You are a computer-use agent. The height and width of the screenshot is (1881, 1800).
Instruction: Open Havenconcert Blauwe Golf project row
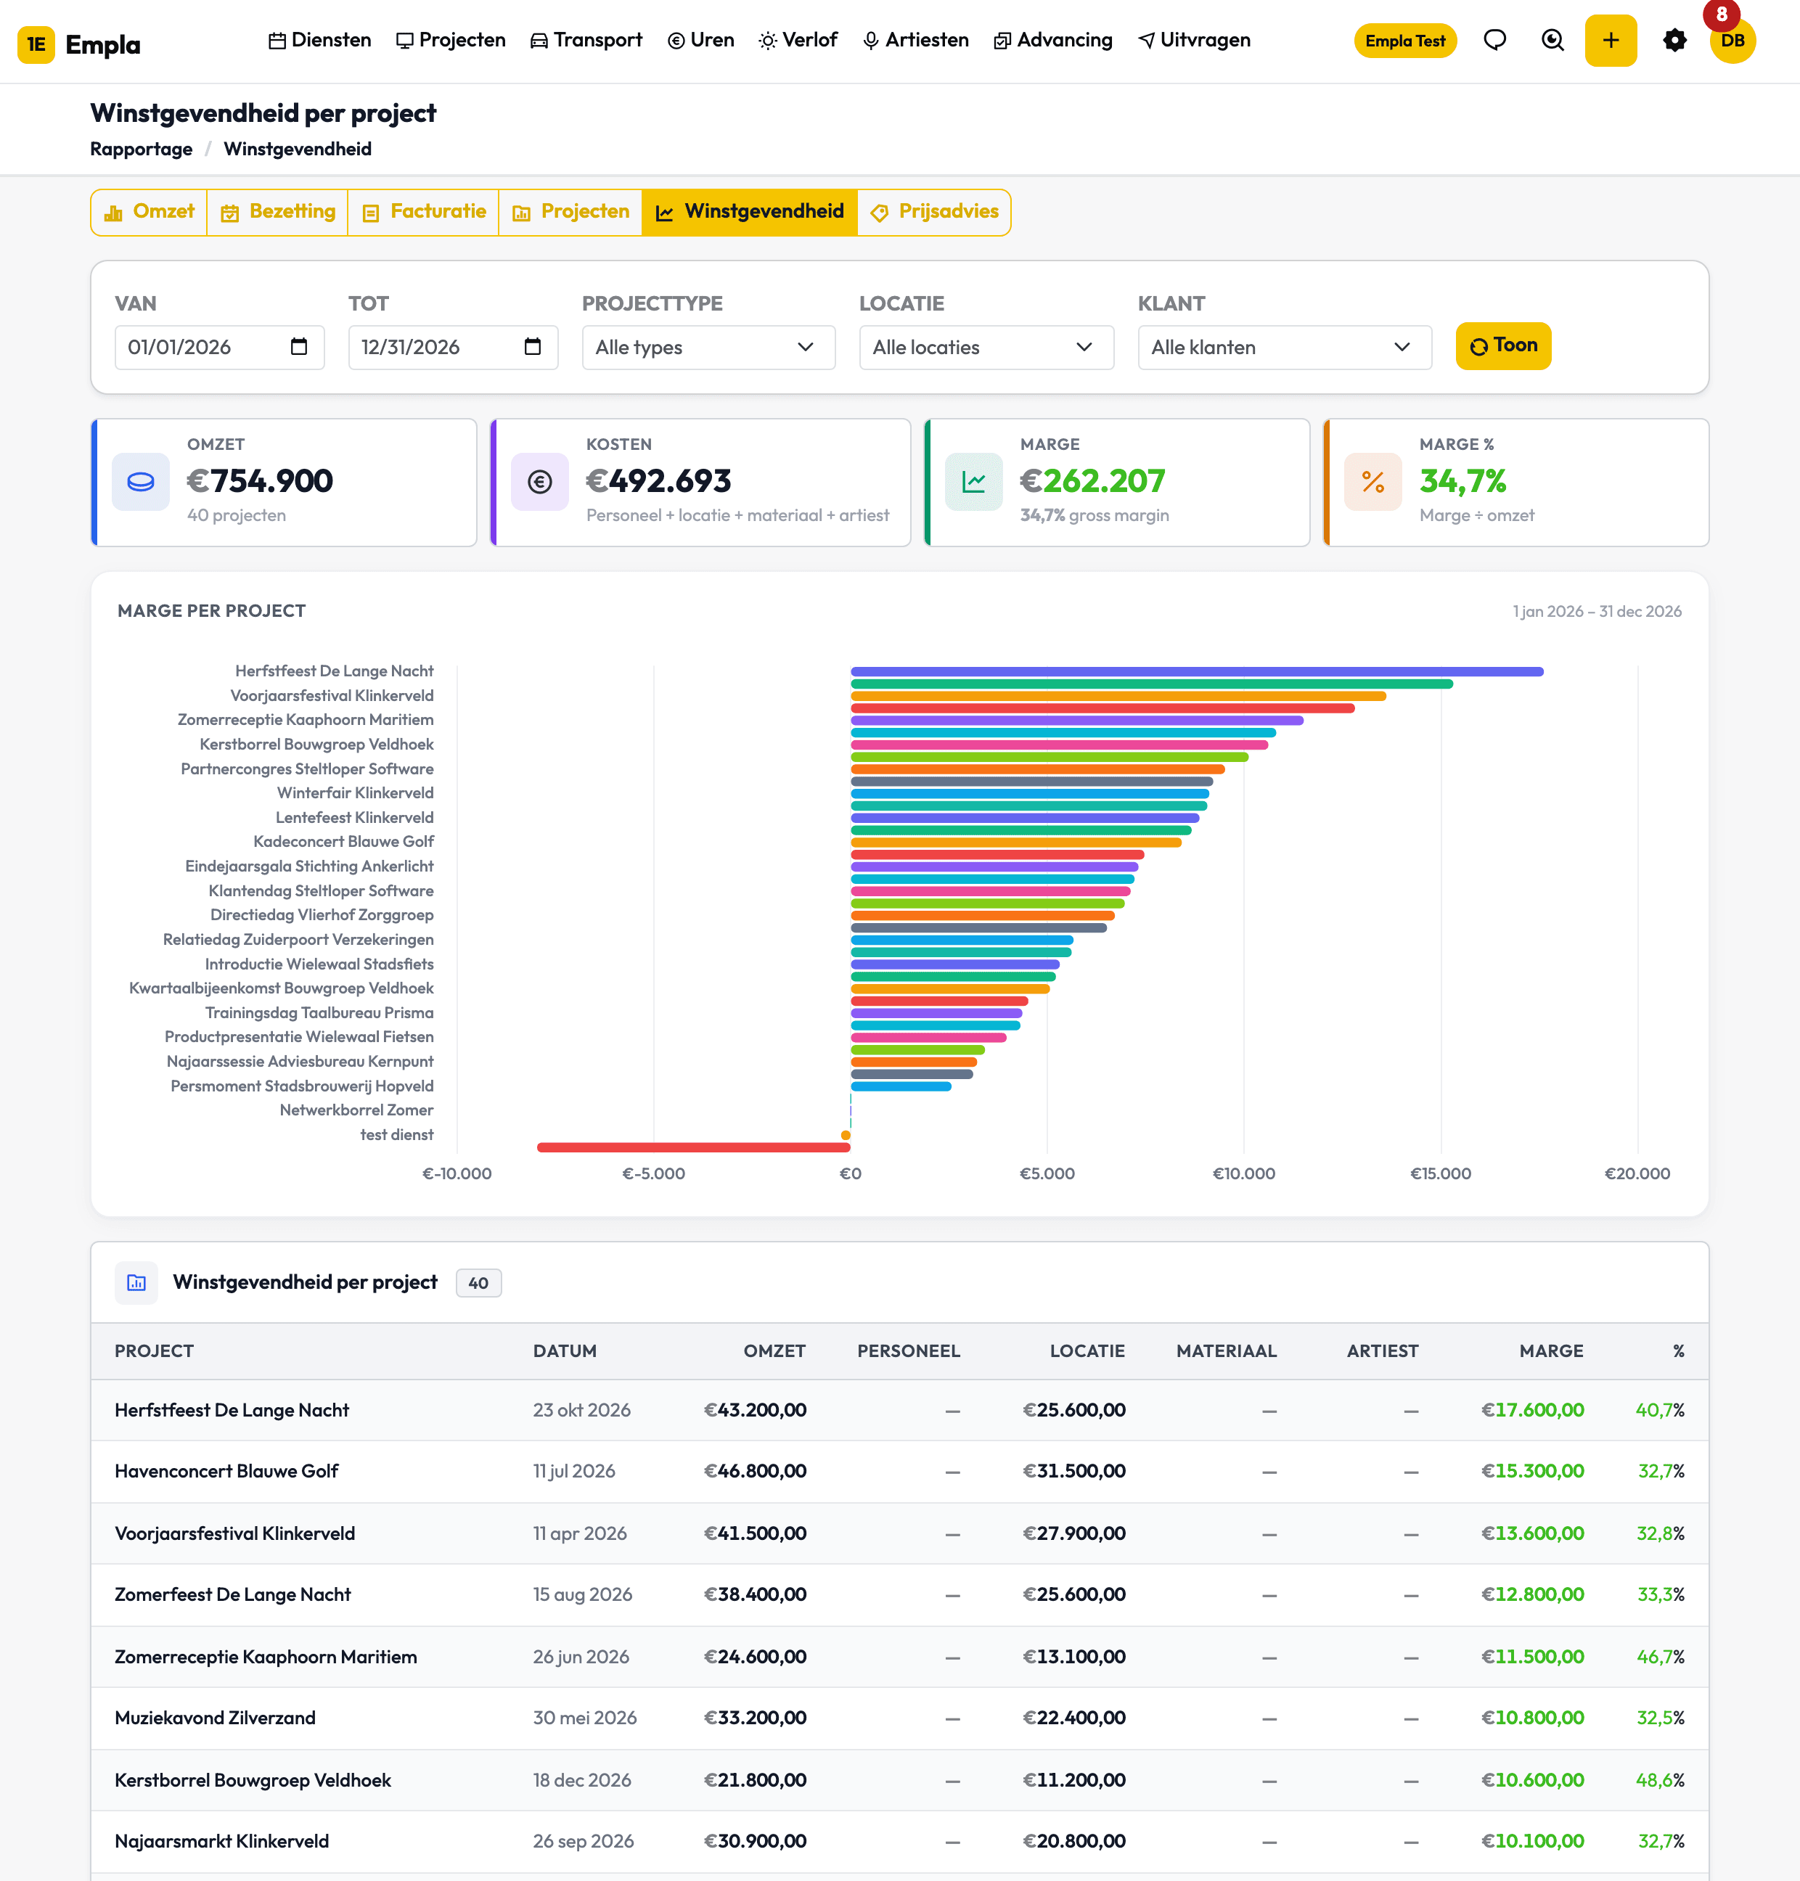[899, 1472]
